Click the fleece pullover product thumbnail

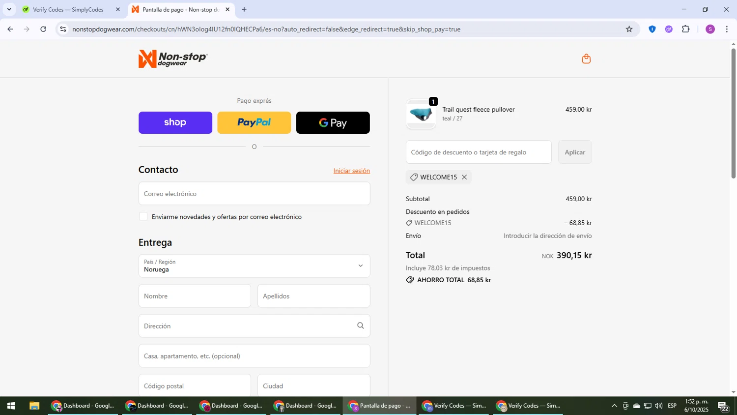(421, 114)
